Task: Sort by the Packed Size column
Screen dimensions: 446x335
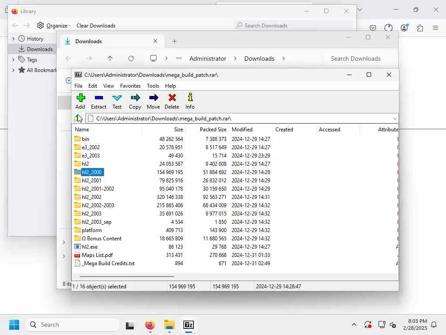Action: pos(207,129)
